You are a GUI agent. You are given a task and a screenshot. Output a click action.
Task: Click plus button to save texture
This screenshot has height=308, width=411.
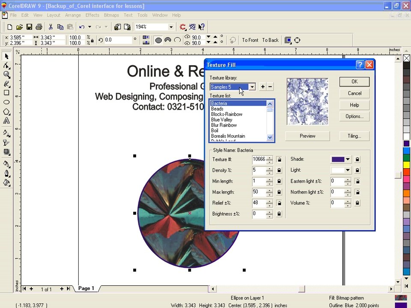coord(262,87)
